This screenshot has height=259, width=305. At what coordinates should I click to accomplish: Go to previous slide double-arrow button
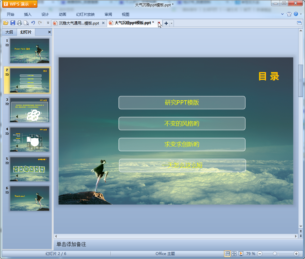coord(301,231)
